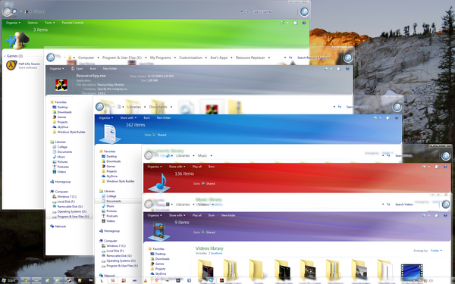
Task: Refresh Resource Replacer window address bar
Action: [x=290, y=58]
